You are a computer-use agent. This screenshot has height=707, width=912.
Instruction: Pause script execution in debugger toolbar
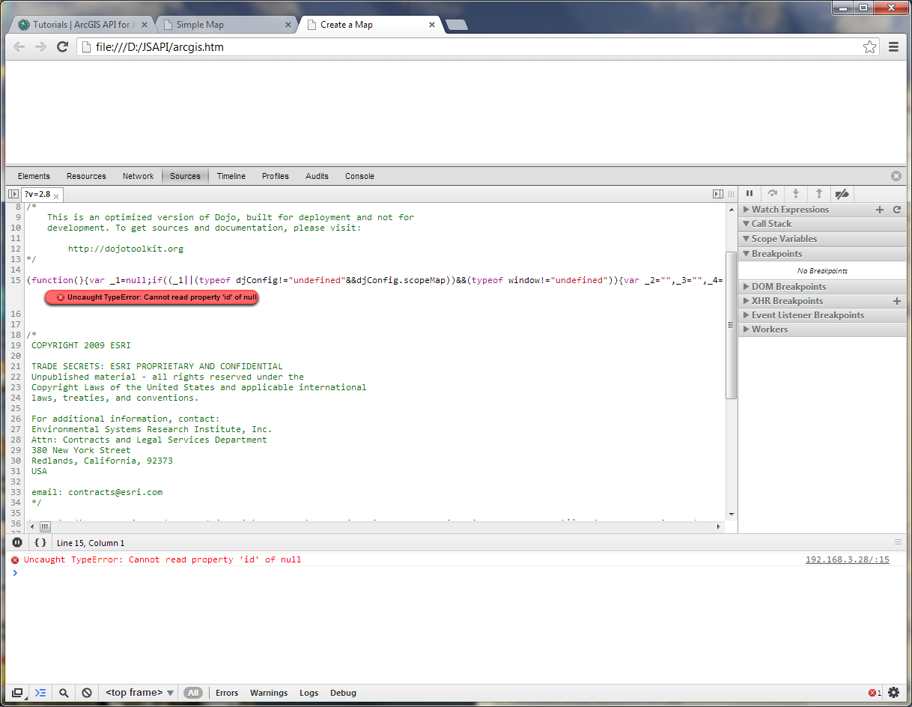click(750, 194)
